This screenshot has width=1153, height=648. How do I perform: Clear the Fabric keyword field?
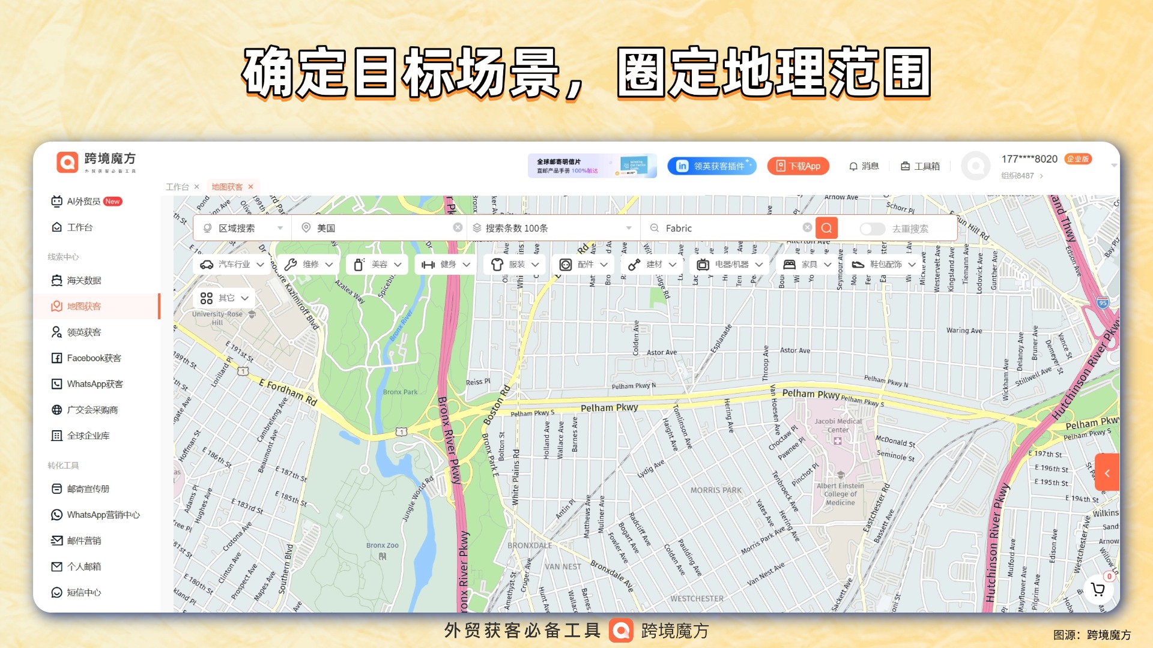click(x=807, y=227)
